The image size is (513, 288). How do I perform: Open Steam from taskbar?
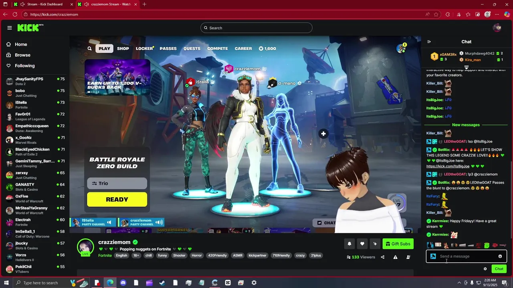pos(162,283)
